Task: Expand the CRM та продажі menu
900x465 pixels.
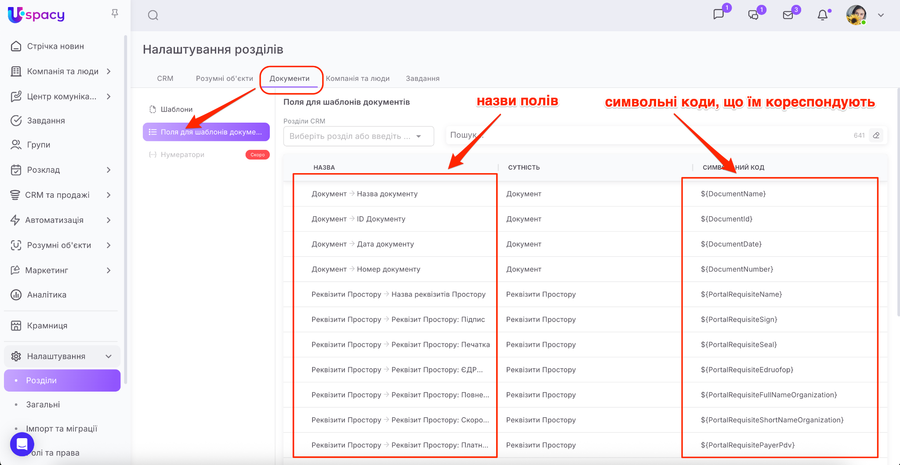Action: [x=108, y=195]
